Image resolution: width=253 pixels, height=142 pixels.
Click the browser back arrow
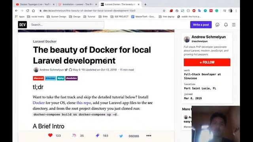tap(16, 11)
